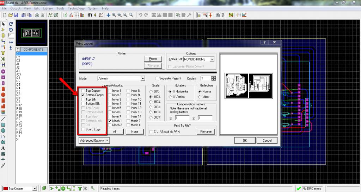Click the Save design floppy disk icon
Screen dimensions: 361x192
tap(16, 15)
